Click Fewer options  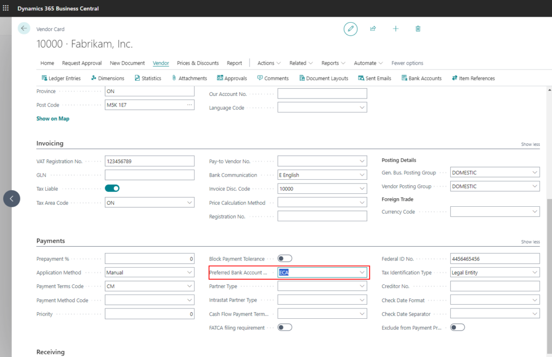(408, 63)
